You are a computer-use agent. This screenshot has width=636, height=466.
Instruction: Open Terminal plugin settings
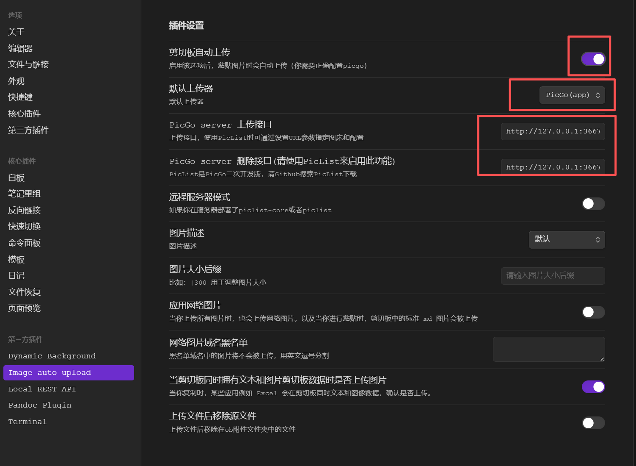point(27,421)
